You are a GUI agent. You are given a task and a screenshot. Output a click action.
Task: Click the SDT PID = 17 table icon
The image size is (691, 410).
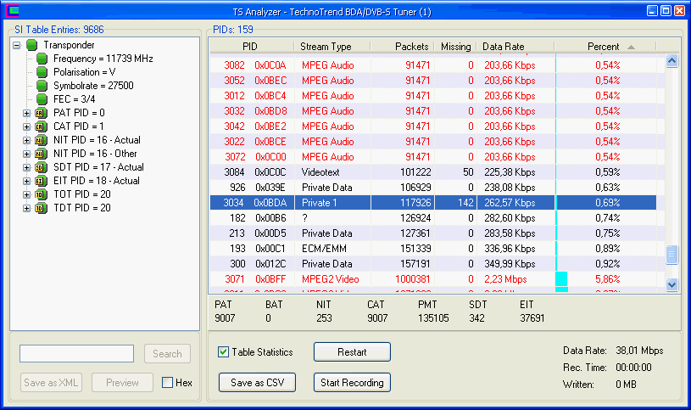(40, 167)
